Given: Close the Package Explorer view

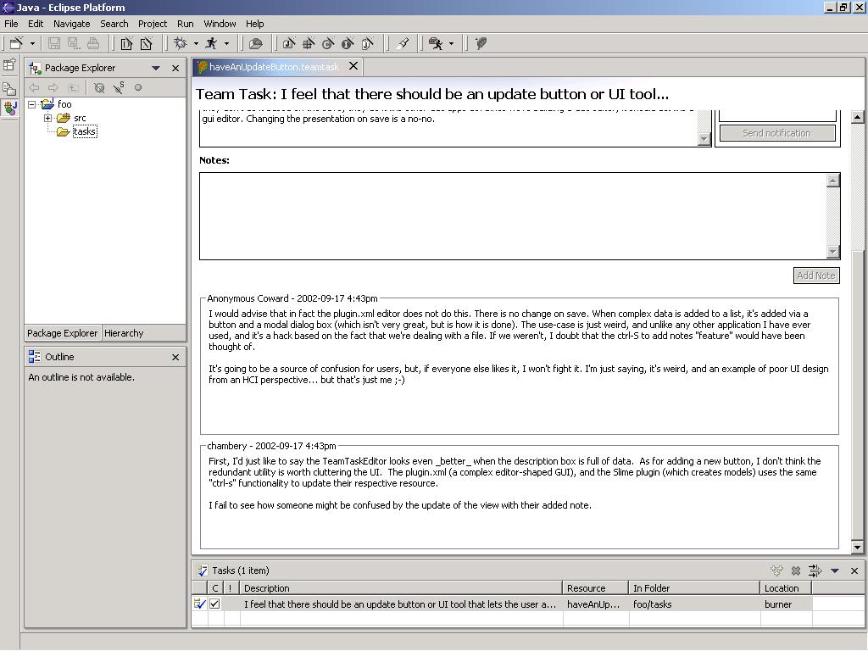Looking at the screenshot, I should (175, 68).
